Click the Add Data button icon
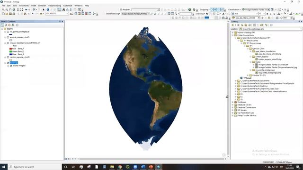The height and width of the screenshot is (170, 303). [41, 14]
